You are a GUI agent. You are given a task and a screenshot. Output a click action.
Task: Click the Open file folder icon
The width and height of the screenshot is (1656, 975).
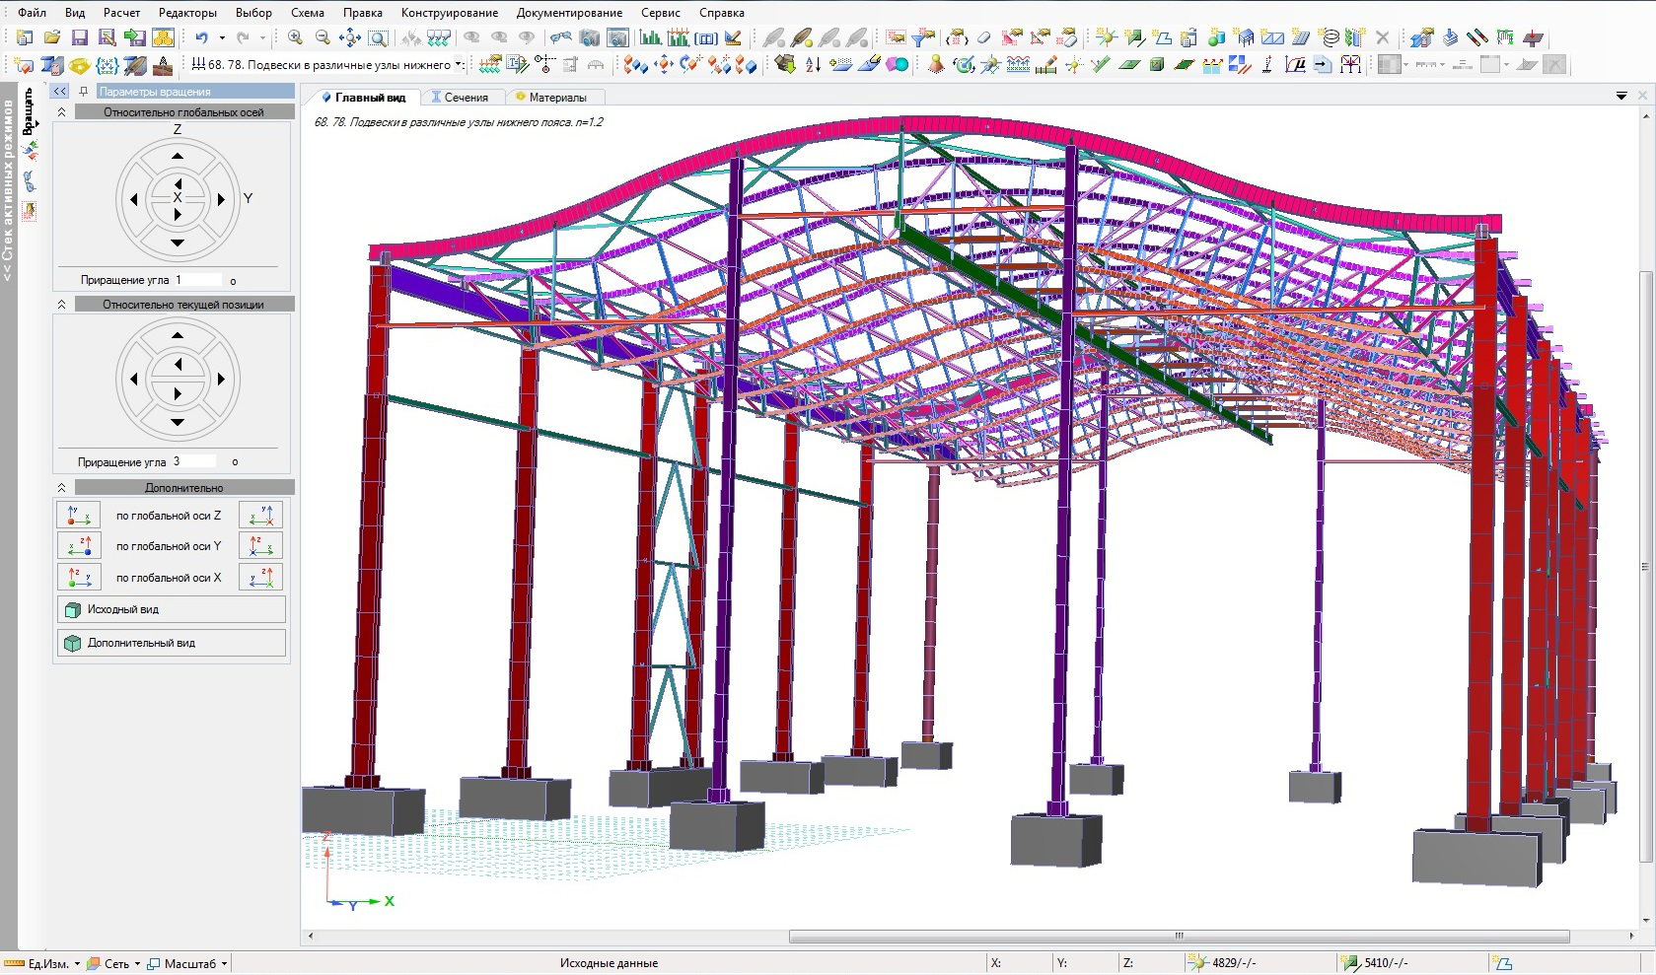[52, 38]
